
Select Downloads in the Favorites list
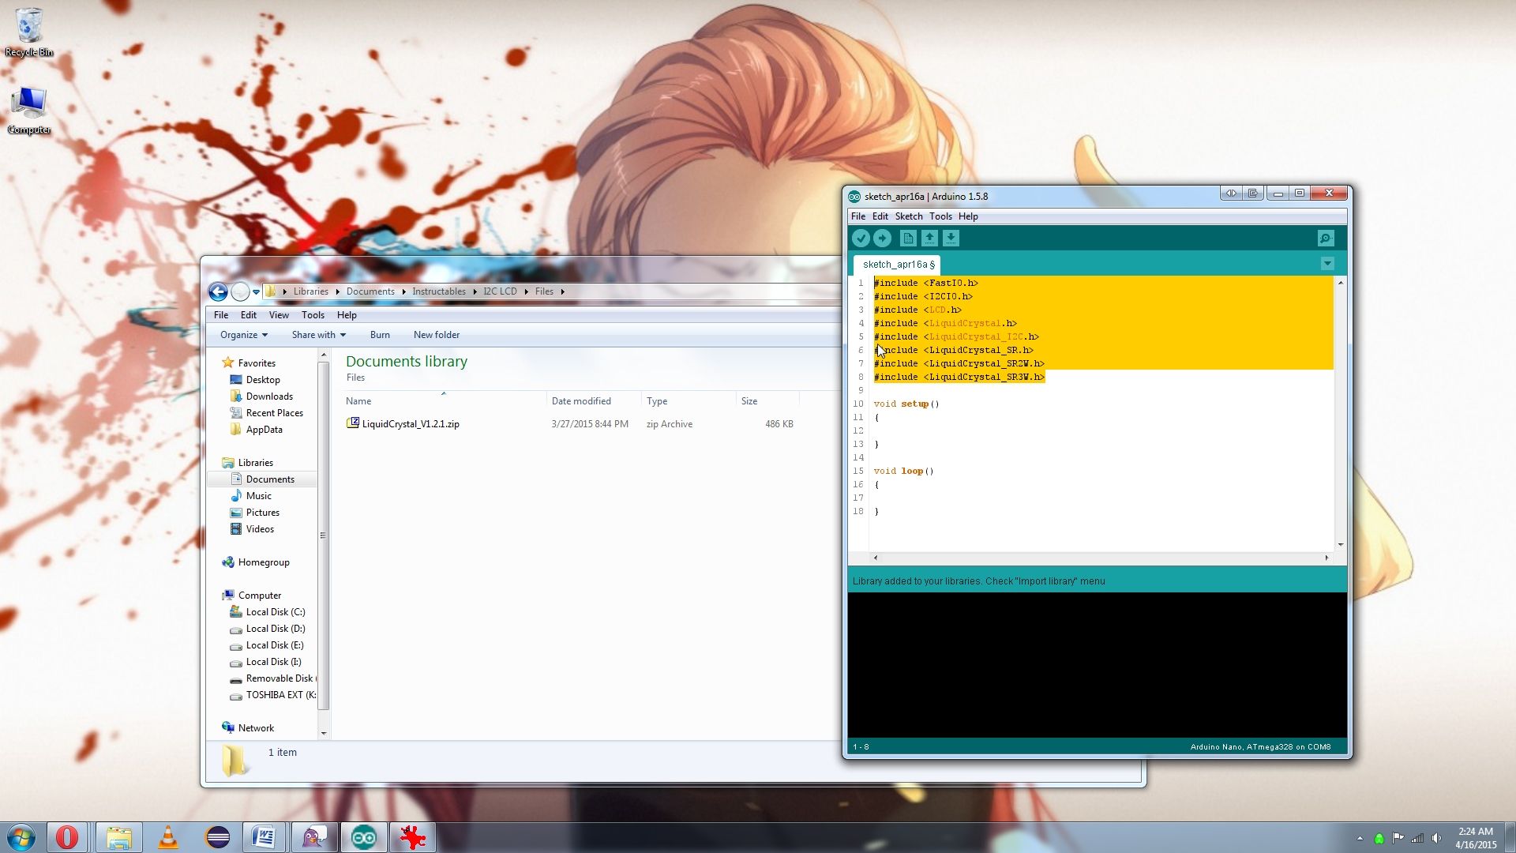[x=268, y=396]
